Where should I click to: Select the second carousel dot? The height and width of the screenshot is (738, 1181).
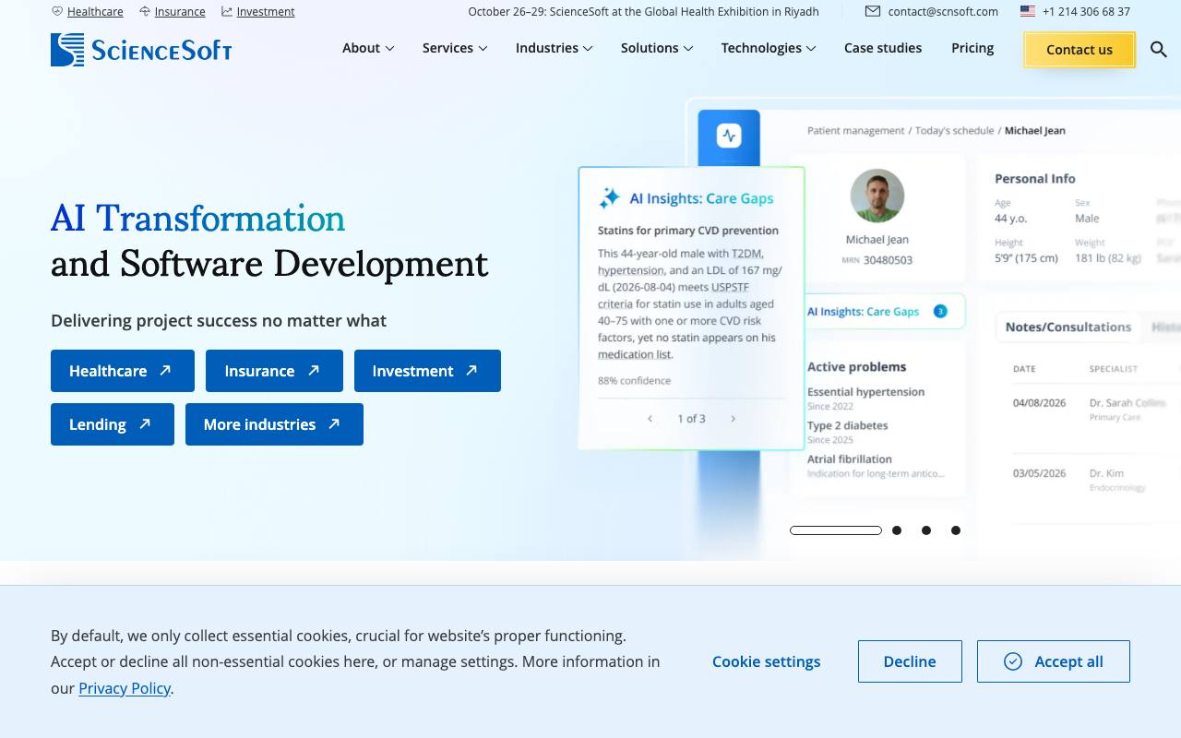click(897, 530)
